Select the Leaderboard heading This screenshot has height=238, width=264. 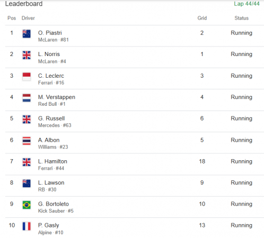[24, 4]
